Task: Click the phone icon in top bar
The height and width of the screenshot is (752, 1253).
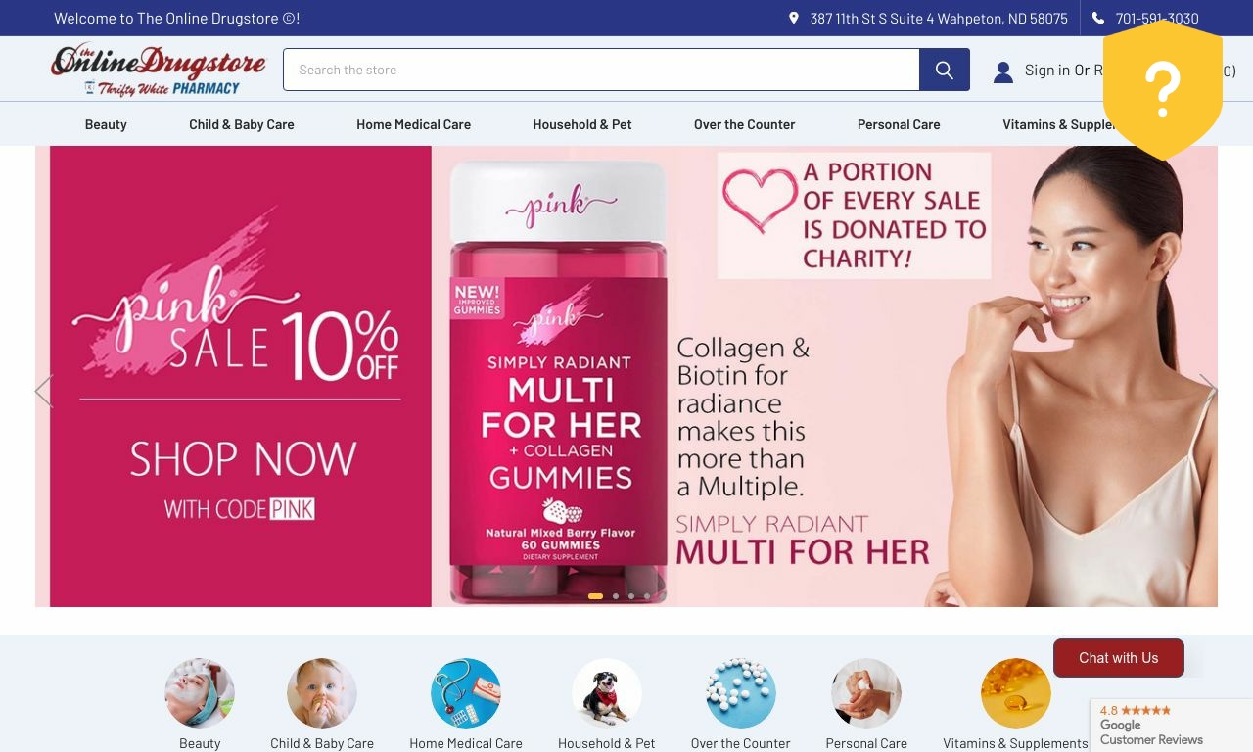Action: pos(1098,18)
